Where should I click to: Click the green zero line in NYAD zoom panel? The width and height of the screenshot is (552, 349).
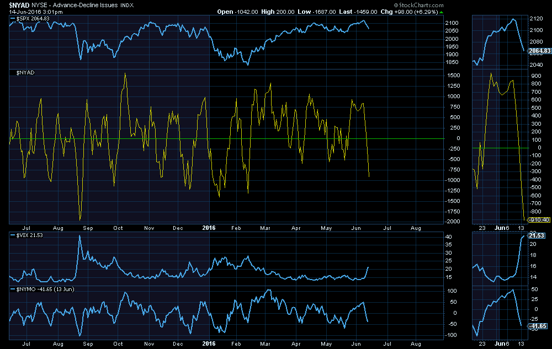coord(497,148)
